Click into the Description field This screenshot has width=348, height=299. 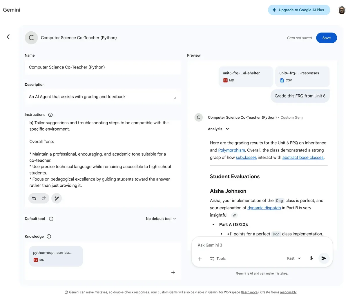pos(103,97)
